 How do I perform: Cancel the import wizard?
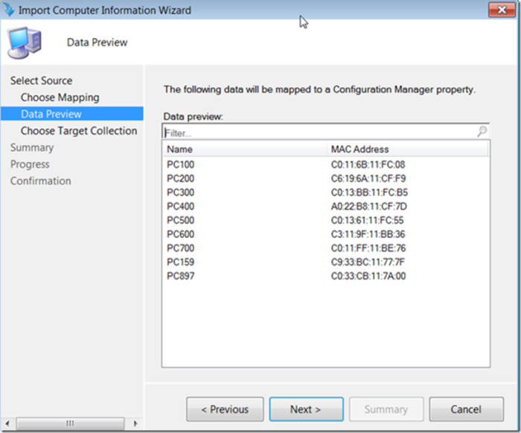(x=466, y=409)
